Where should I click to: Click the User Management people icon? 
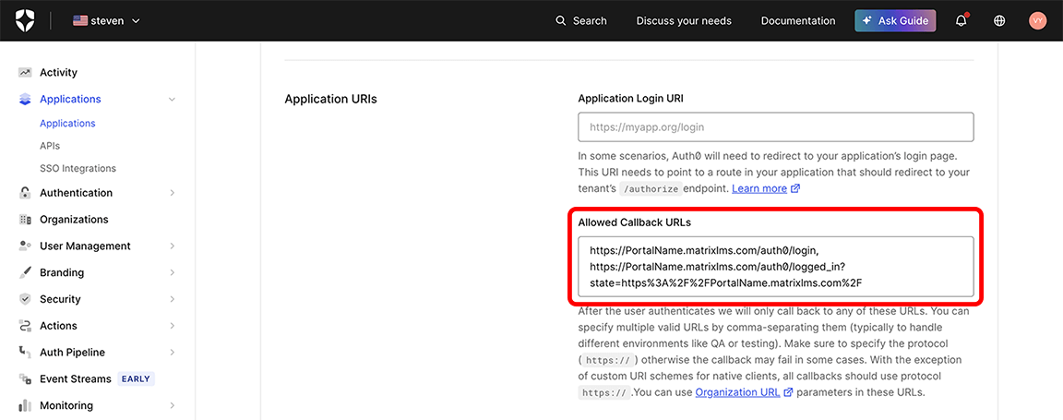(25, 246)
